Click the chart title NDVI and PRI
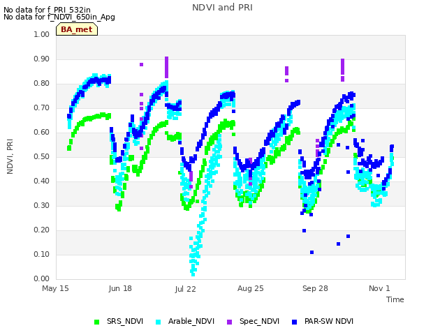Screen dimensions: 447x335 [x=222, y=8]
